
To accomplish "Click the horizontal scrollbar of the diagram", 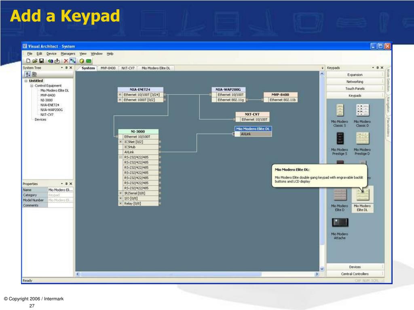I will [x=171, y=274].
